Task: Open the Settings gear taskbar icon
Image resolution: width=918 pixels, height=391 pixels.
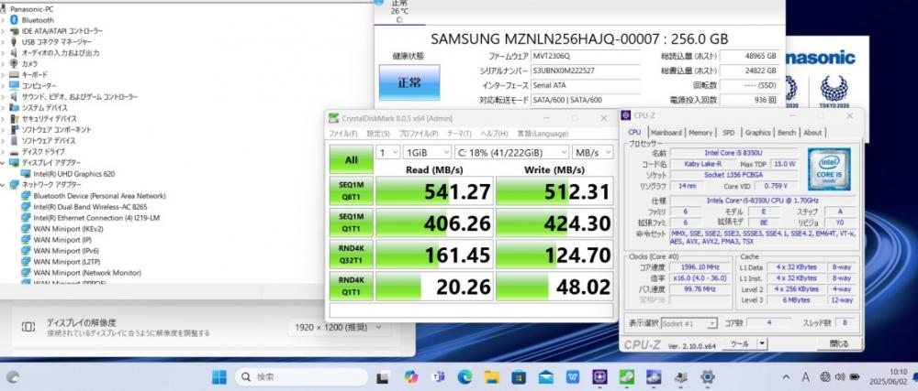Action: pyautogui.click(x=708, y=377)
